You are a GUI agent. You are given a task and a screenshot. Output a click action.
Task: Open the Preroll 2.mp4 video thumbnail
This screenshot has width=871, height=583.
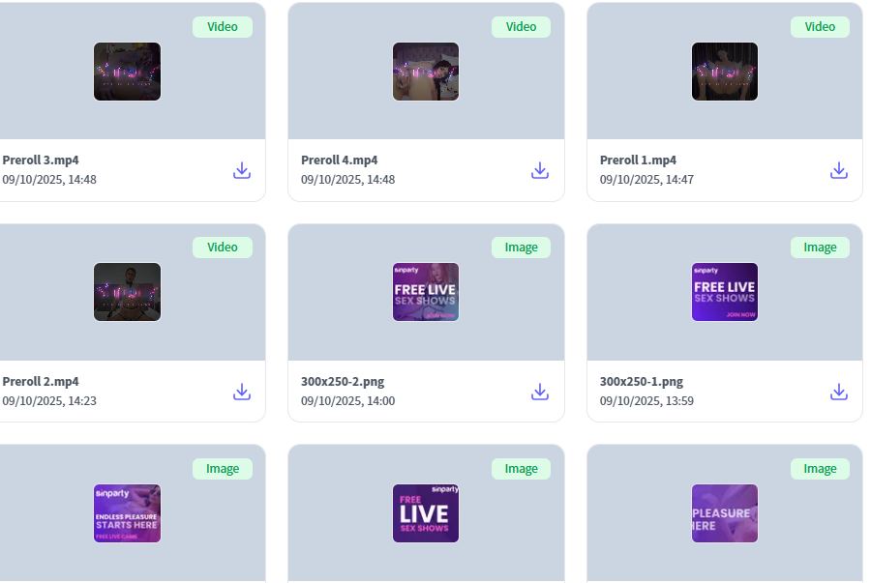pyautogui.click(x=127, y=292)
